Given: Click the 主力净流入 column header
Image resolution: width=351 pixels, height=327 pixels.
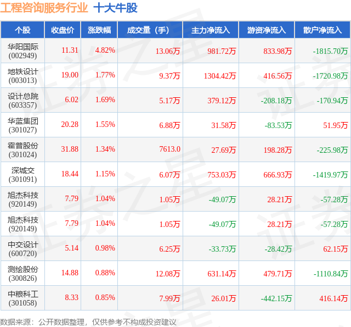Looking at the screenshot, I should (x=211, y=30).
